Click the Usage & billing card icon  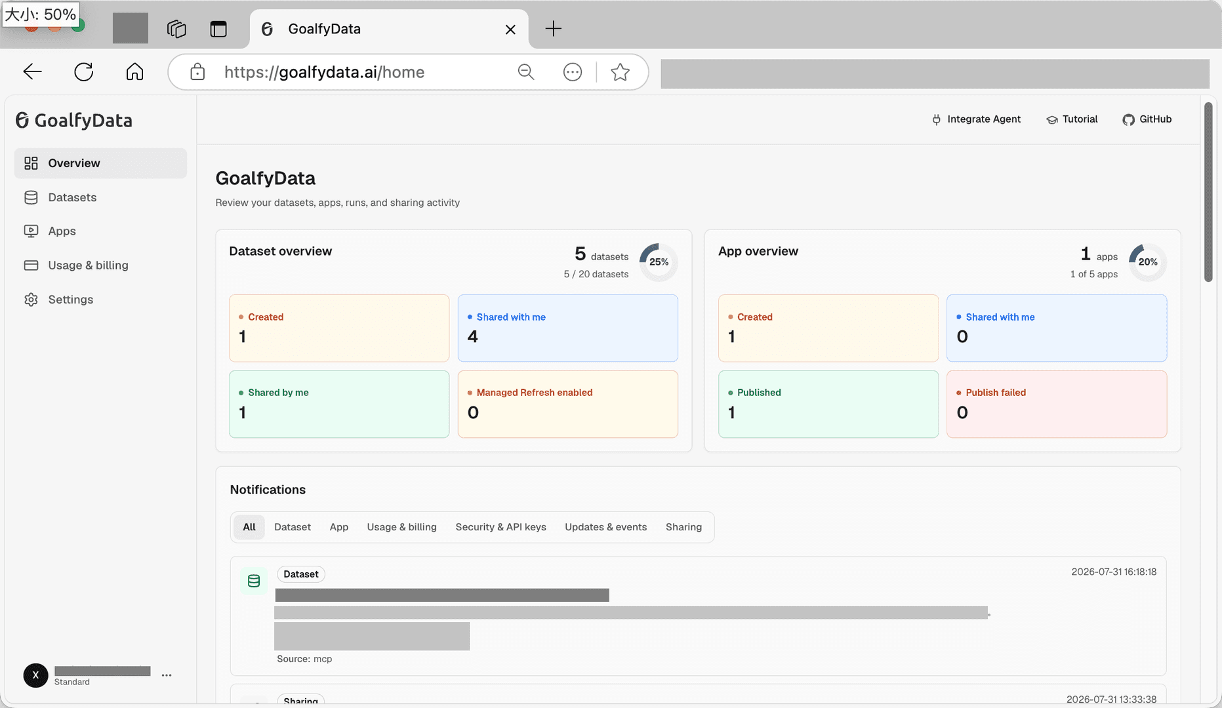point(31,265)
